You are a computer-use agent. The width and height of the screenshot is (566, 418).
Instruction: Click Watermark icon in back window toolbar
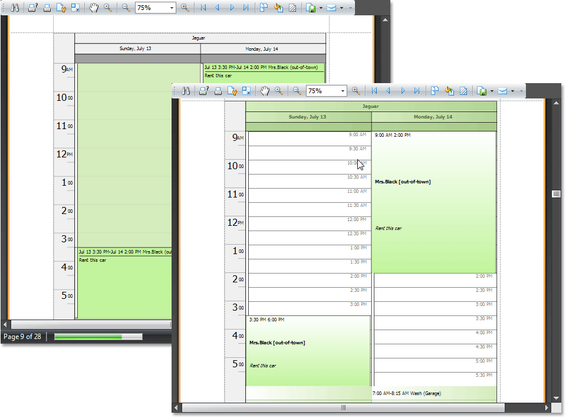292,8
